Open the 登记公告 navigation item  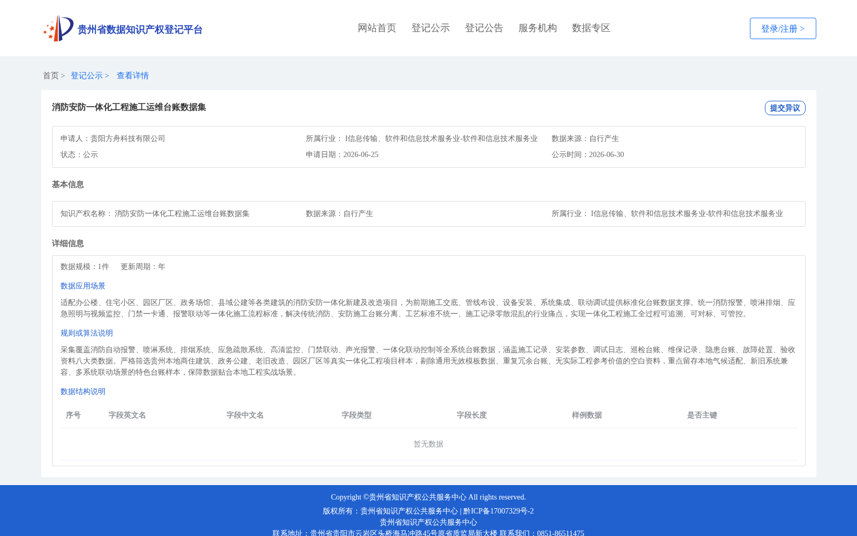484,28
